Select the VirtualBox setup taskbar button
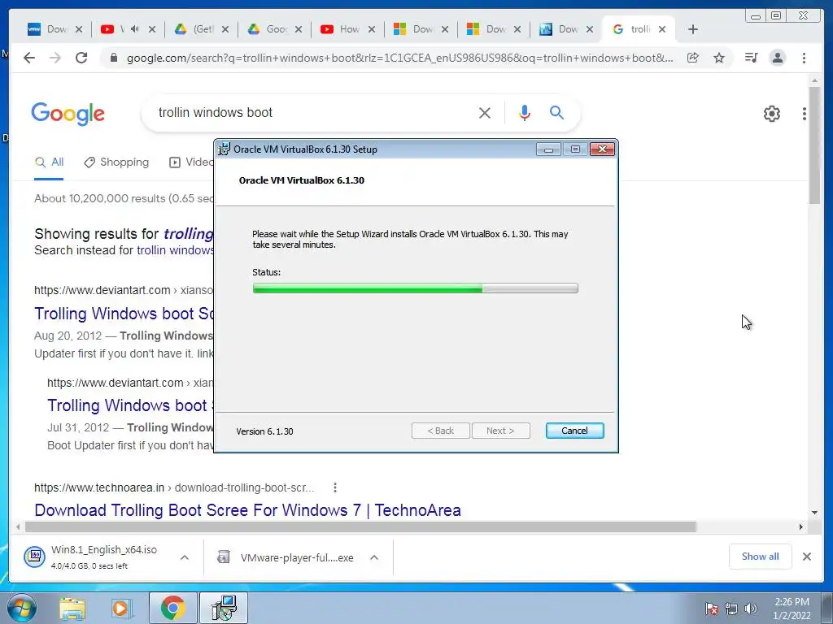 pos(224,608)
